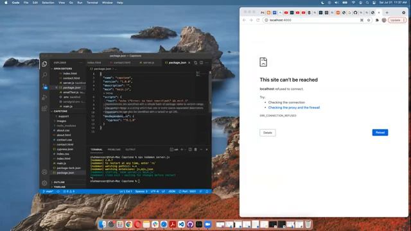Open the Search view in VS Code activity bar
The height and width of the screenshot is (231, 411).
pyautogui.click(x=44, y=75)
